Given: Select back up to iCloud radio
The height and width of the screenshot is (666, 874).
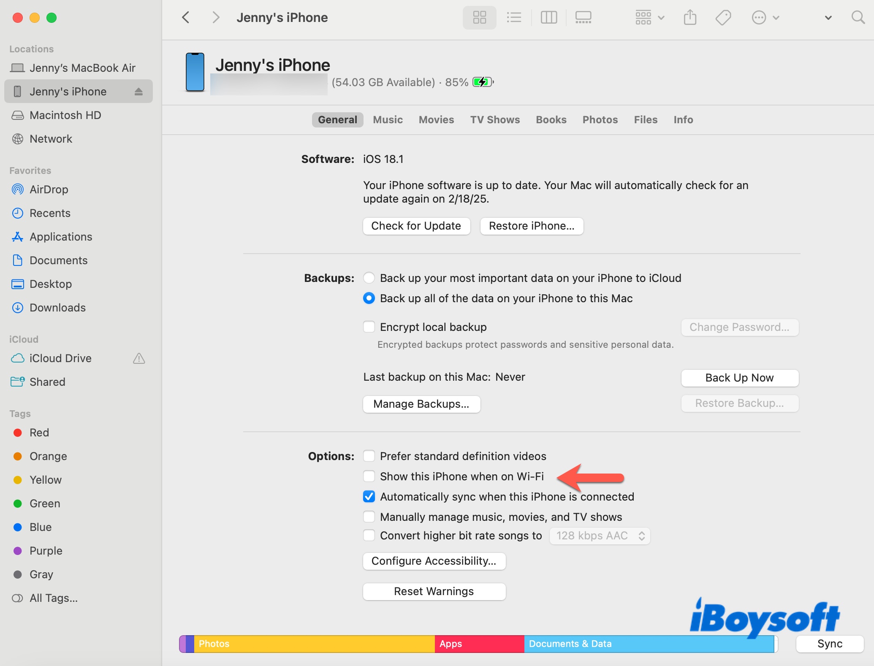Looking at the screenshot, I should tap(369, 278).
